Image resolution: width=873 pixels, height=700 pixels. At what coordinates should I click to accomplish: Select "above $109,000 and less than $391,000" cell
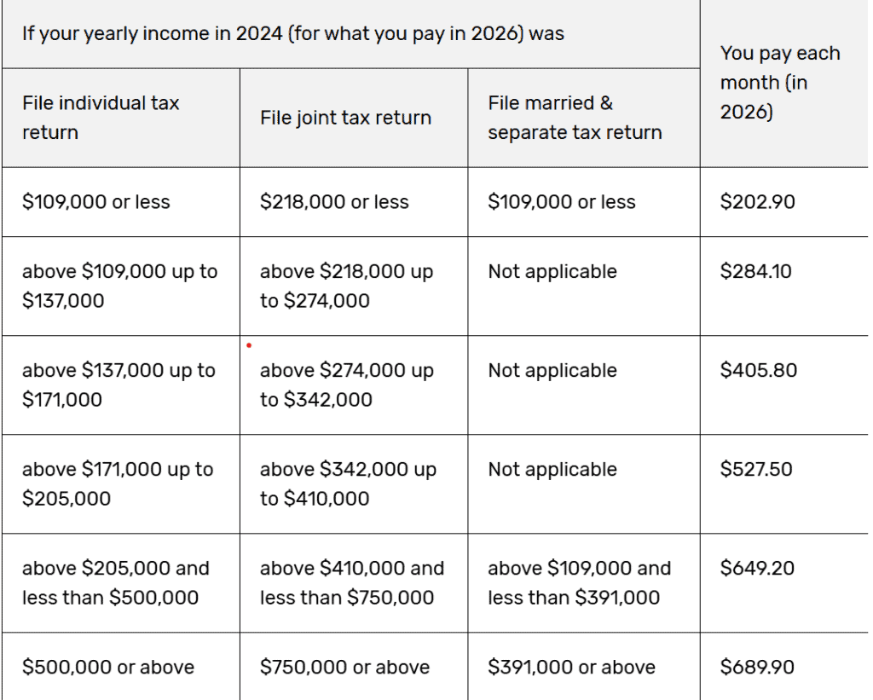[x=579, y=582]
